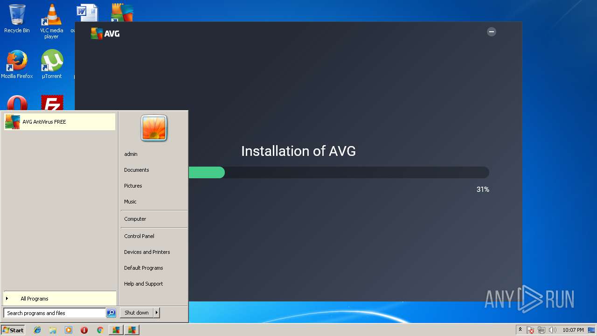This screenshot has height=336, width=597.
Task: Click Show desktop button
Action: click(592, 330)
